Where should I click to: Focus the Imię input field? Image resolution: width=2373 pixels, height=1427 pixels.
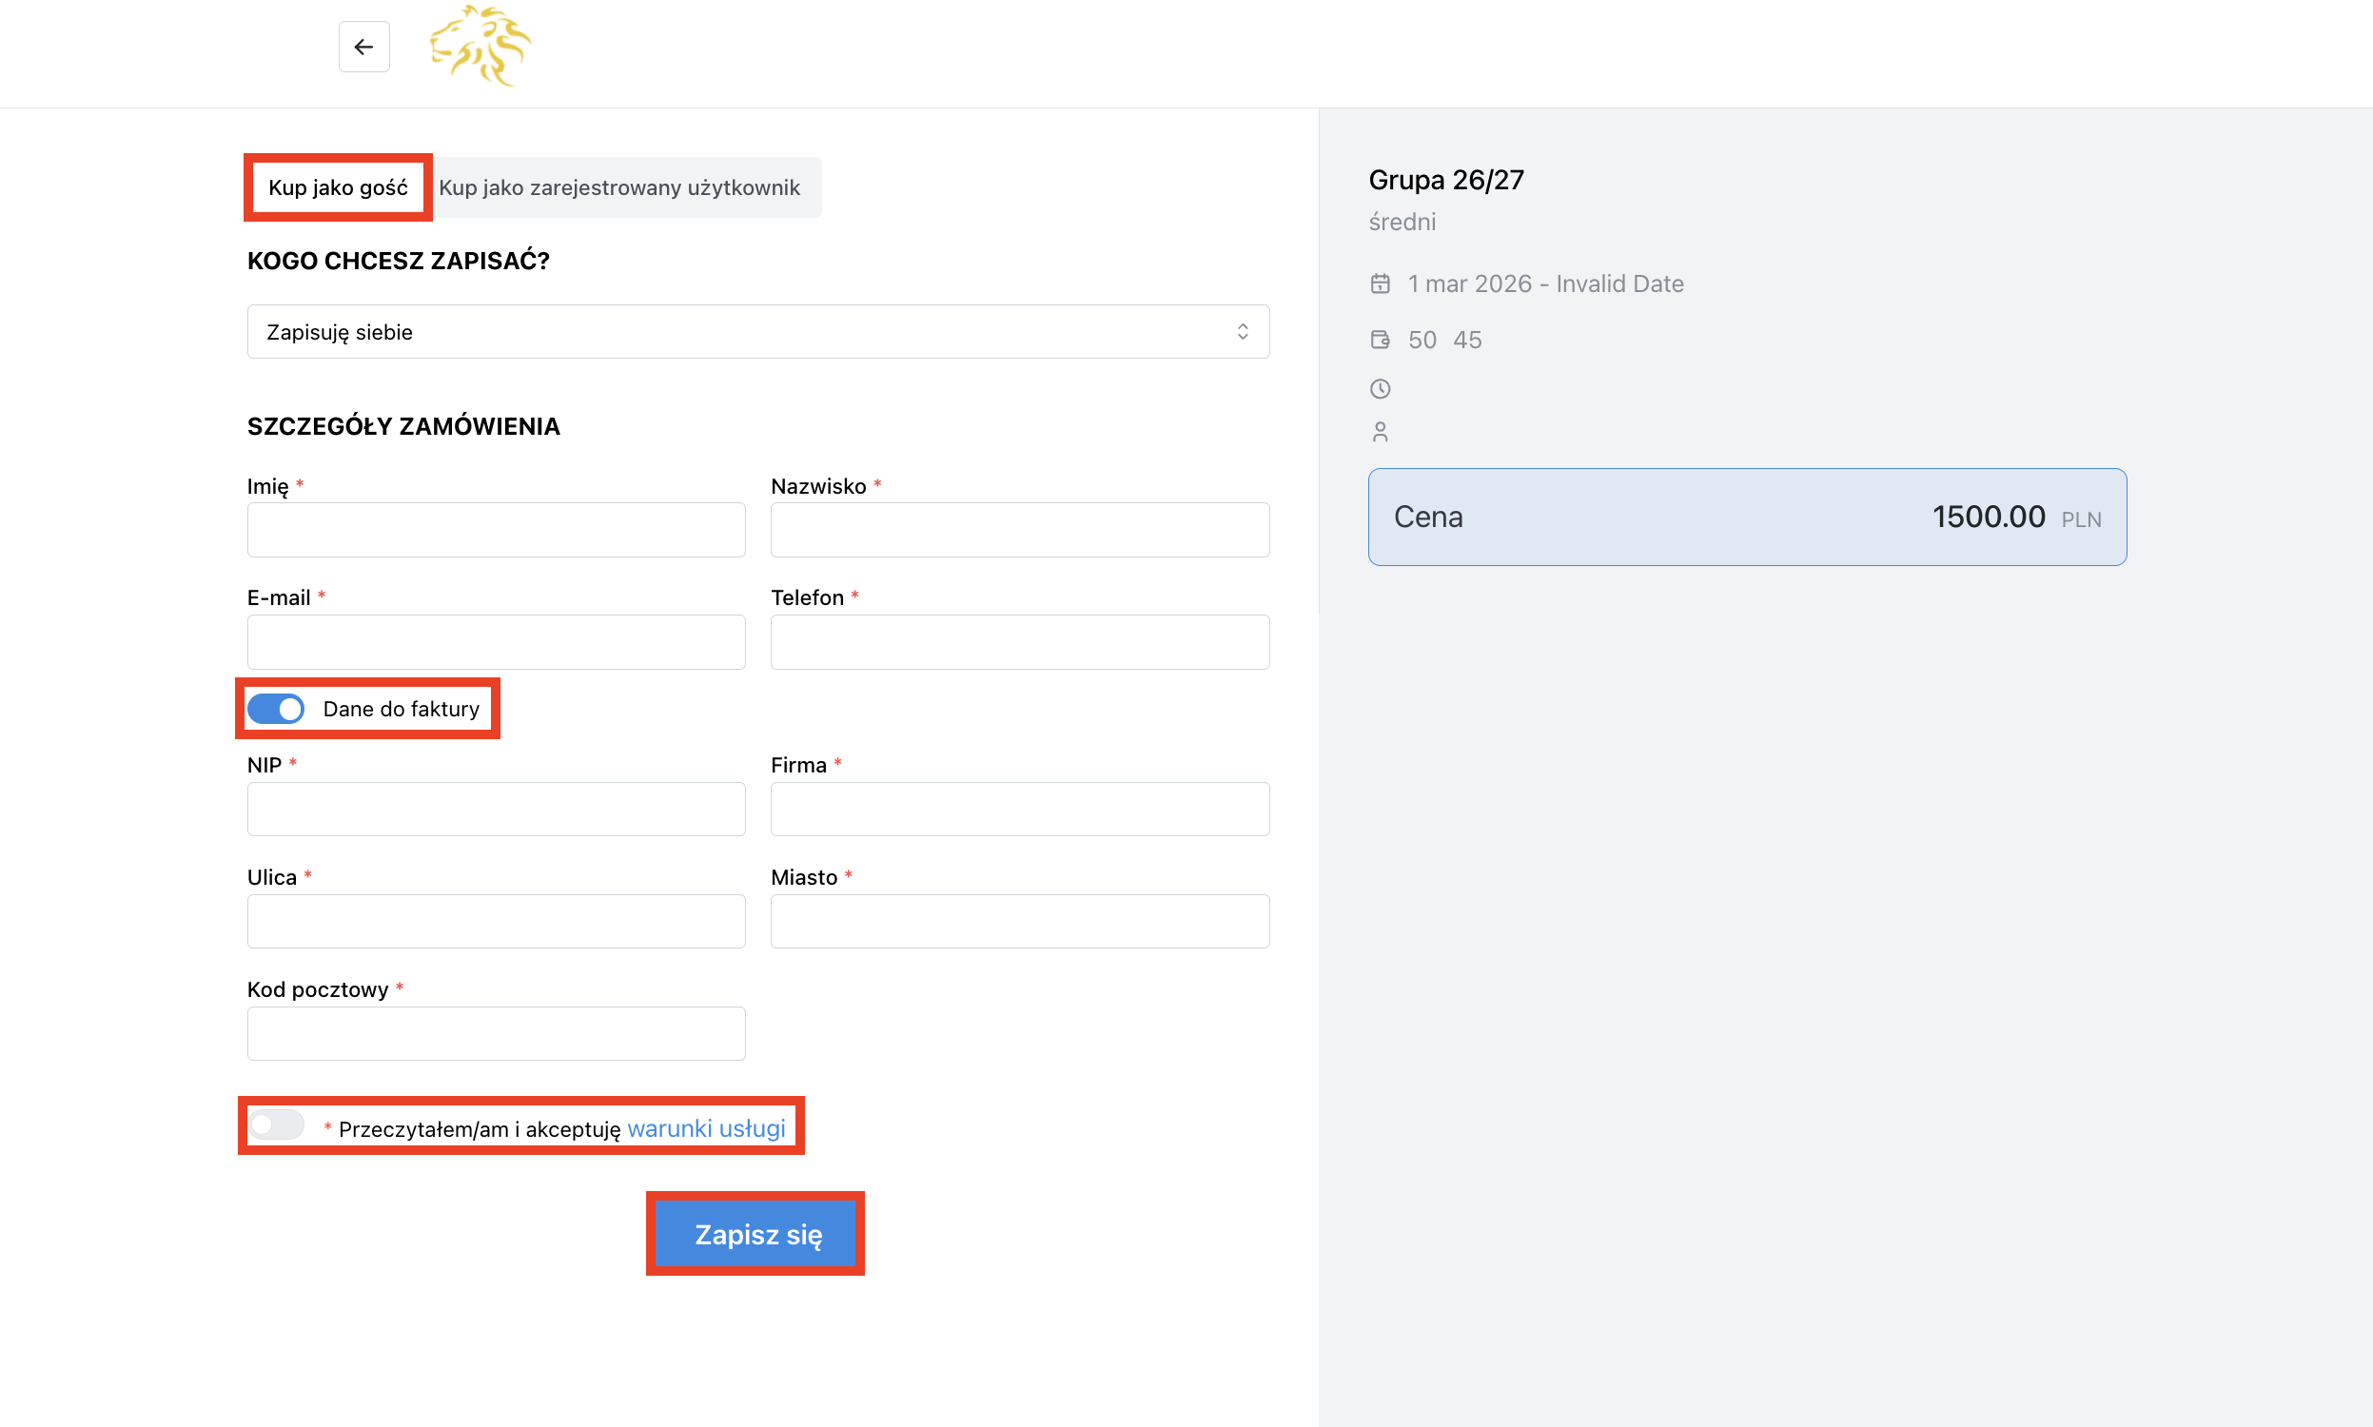coord(496,530)
